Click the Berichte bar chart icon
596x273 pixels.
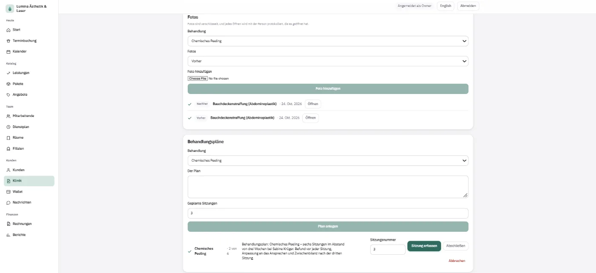coord(9,235)
